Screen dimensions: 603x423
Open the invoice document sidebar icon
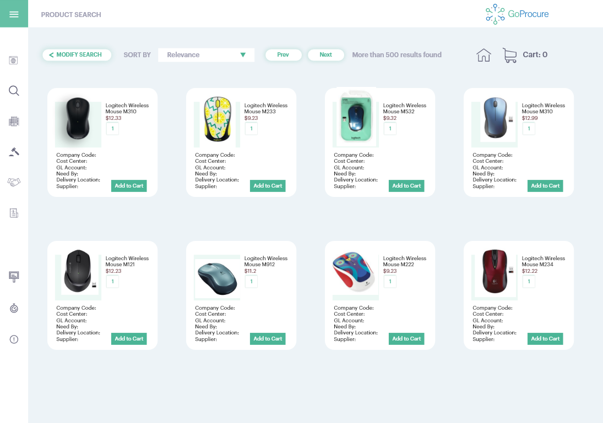pyautogui.click(x=14, y=213)
